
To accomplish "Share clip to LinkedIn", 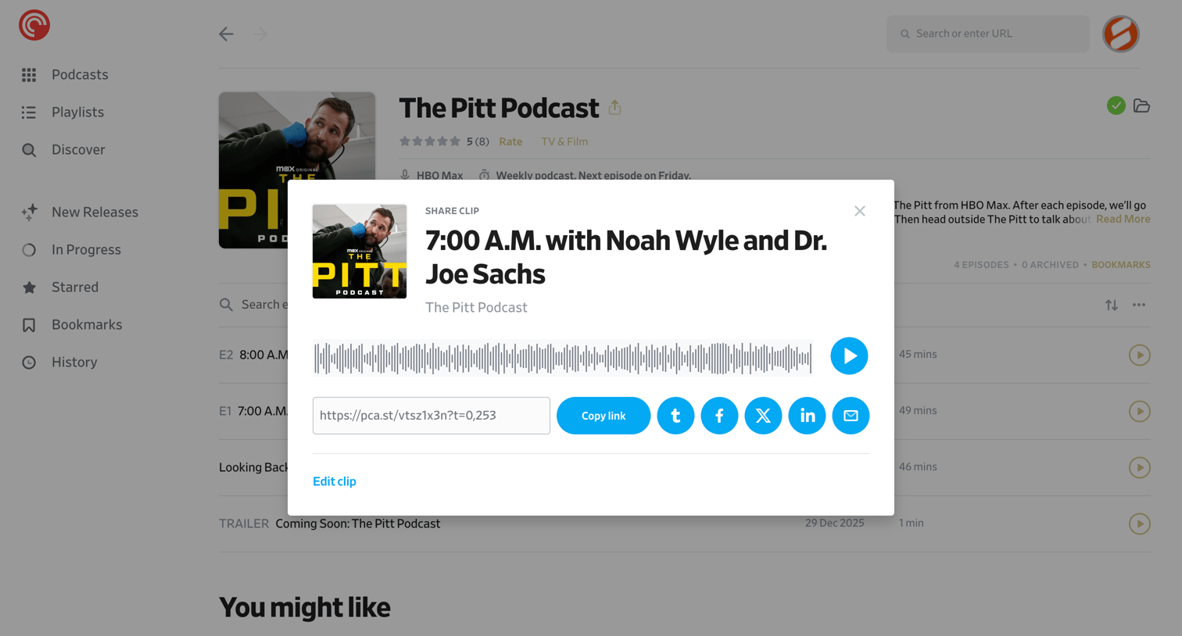I will point(807,416).
